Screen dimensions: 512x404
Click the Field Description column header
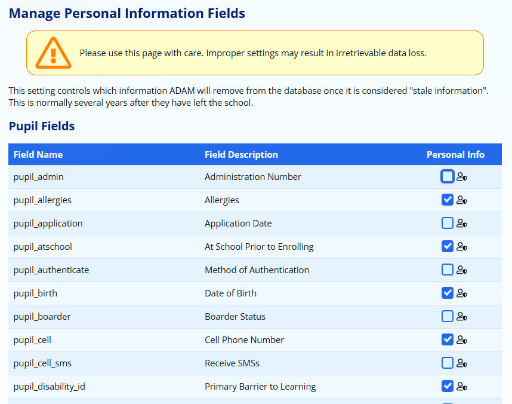point(241,154)
